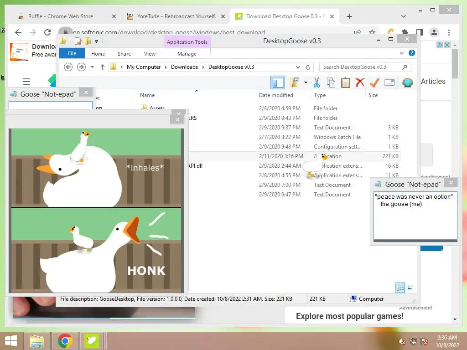The width and height of the screenshot is (467, 350).
Task: Open Chrome tab search dropdown
Action: pyautogui.click(x=403, y=16)
